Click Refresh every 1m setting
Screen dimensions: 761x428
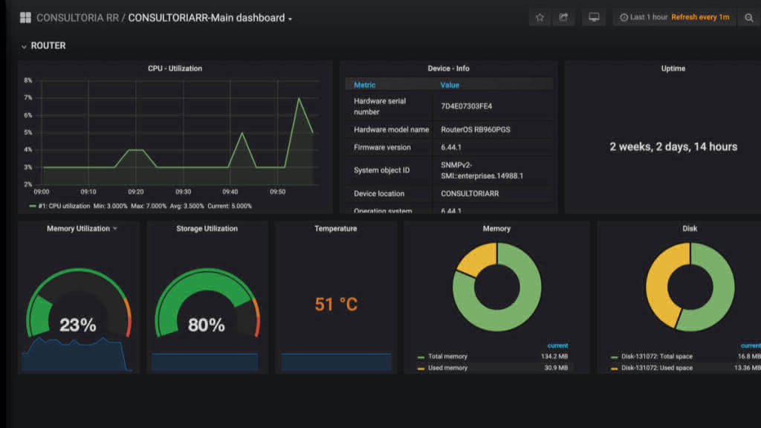click(700, 18)
